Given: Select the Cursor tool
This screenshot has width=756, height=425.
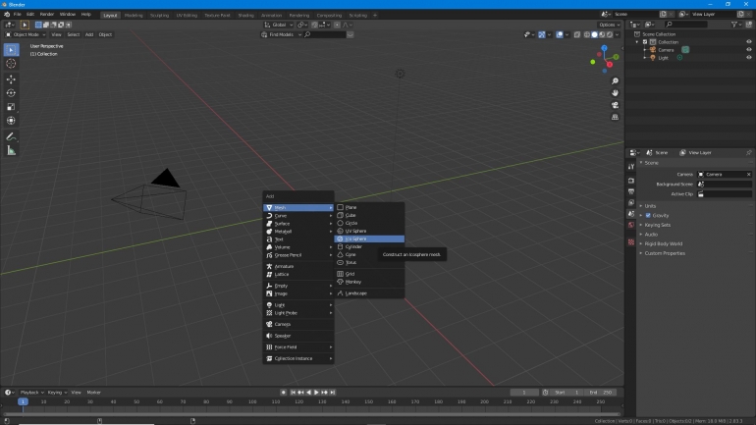Looking at the screenshot, I should pos(11,64).
